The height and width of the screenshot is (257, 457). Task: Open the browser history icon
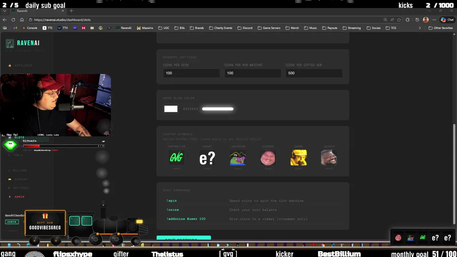(417, 20)
